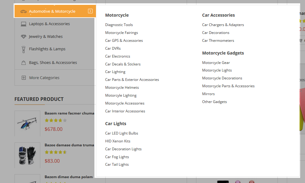Select Car Thermometers link
The height and width of the screenshot is (183, 305).
pos(218,41)
